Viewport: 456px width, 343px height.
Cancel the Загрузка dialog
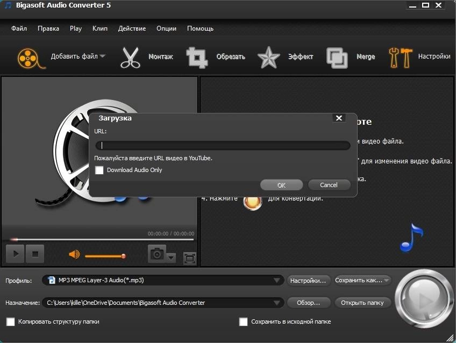click(x=329, y=185)
